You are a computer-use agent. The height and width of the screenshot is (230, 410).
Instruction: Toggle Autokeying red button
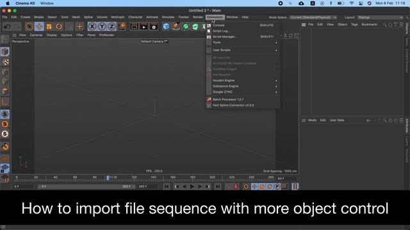click(x=236, y=187)
